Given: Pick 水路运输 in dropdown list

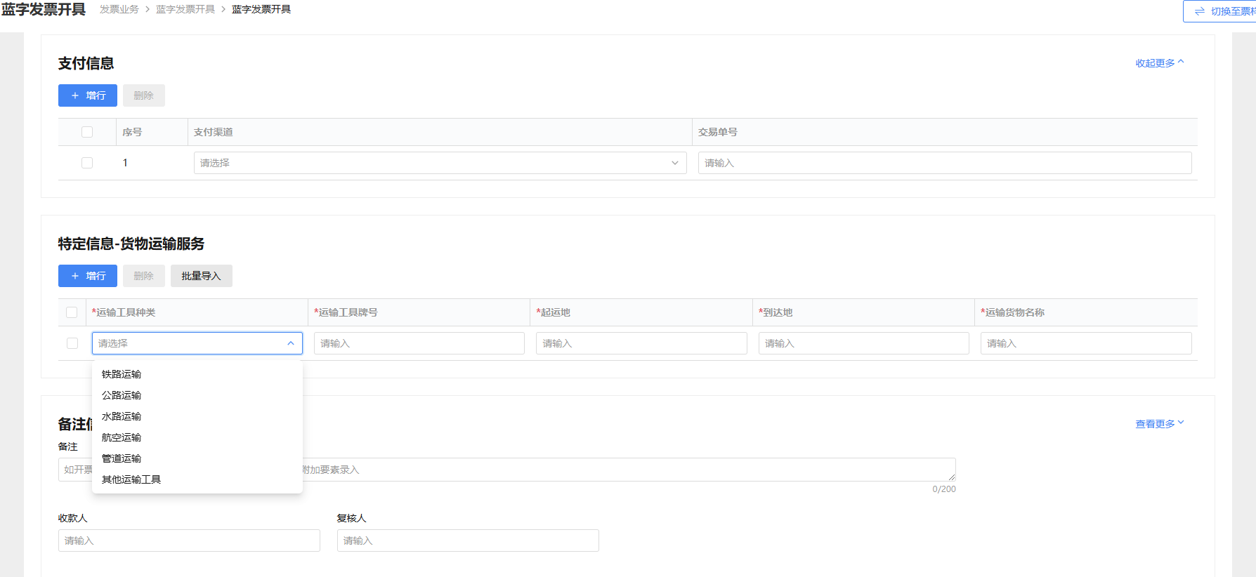Looking at the screenshot, I should pos(122,416).
